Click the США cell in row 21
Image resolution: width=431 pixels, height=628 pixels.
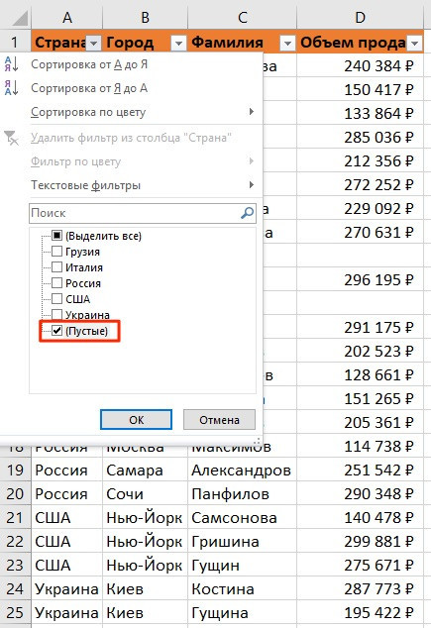[67, 517]
